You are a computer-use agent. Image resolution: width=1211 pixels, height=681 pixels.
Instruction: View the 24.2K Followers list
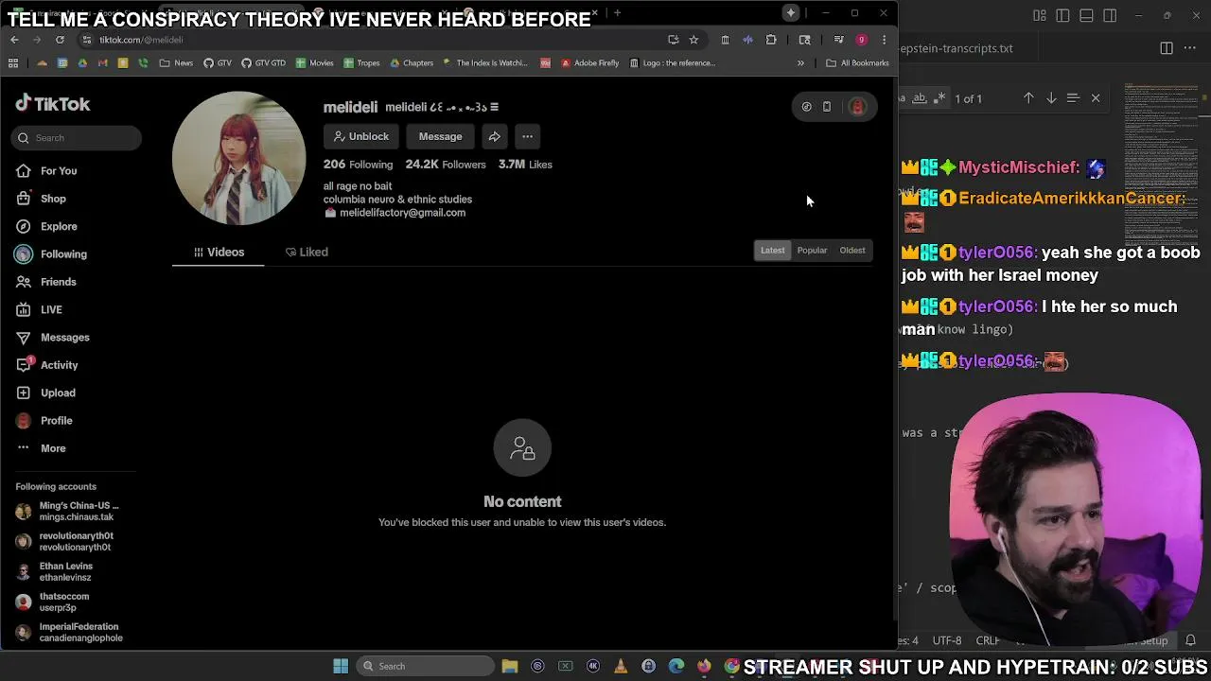pyautogui.click(x=445, y=165)
